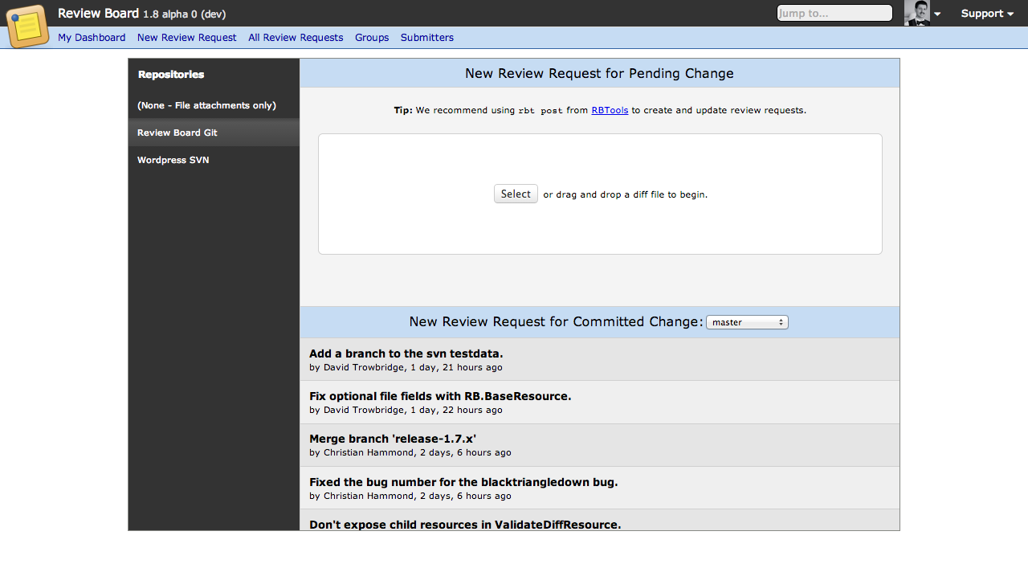Select the Review Board Git repository
Viewport: 1028px width, 564px height.
tap(178, 133)
